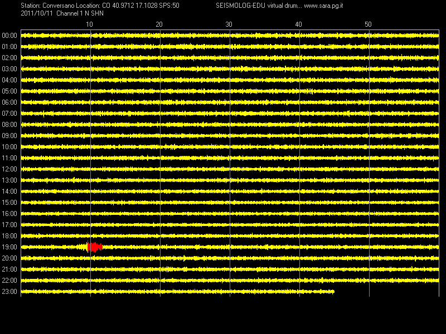Viewport: 446px width, 334px height.
Task: Click the 30 minute axis label
Action: point(229,24)
